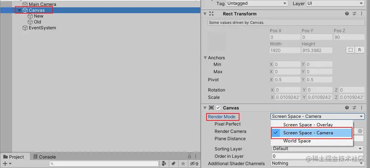Click the cube icon next to Old
This screenshot has width=370, height=168.
tap(30, 22)
